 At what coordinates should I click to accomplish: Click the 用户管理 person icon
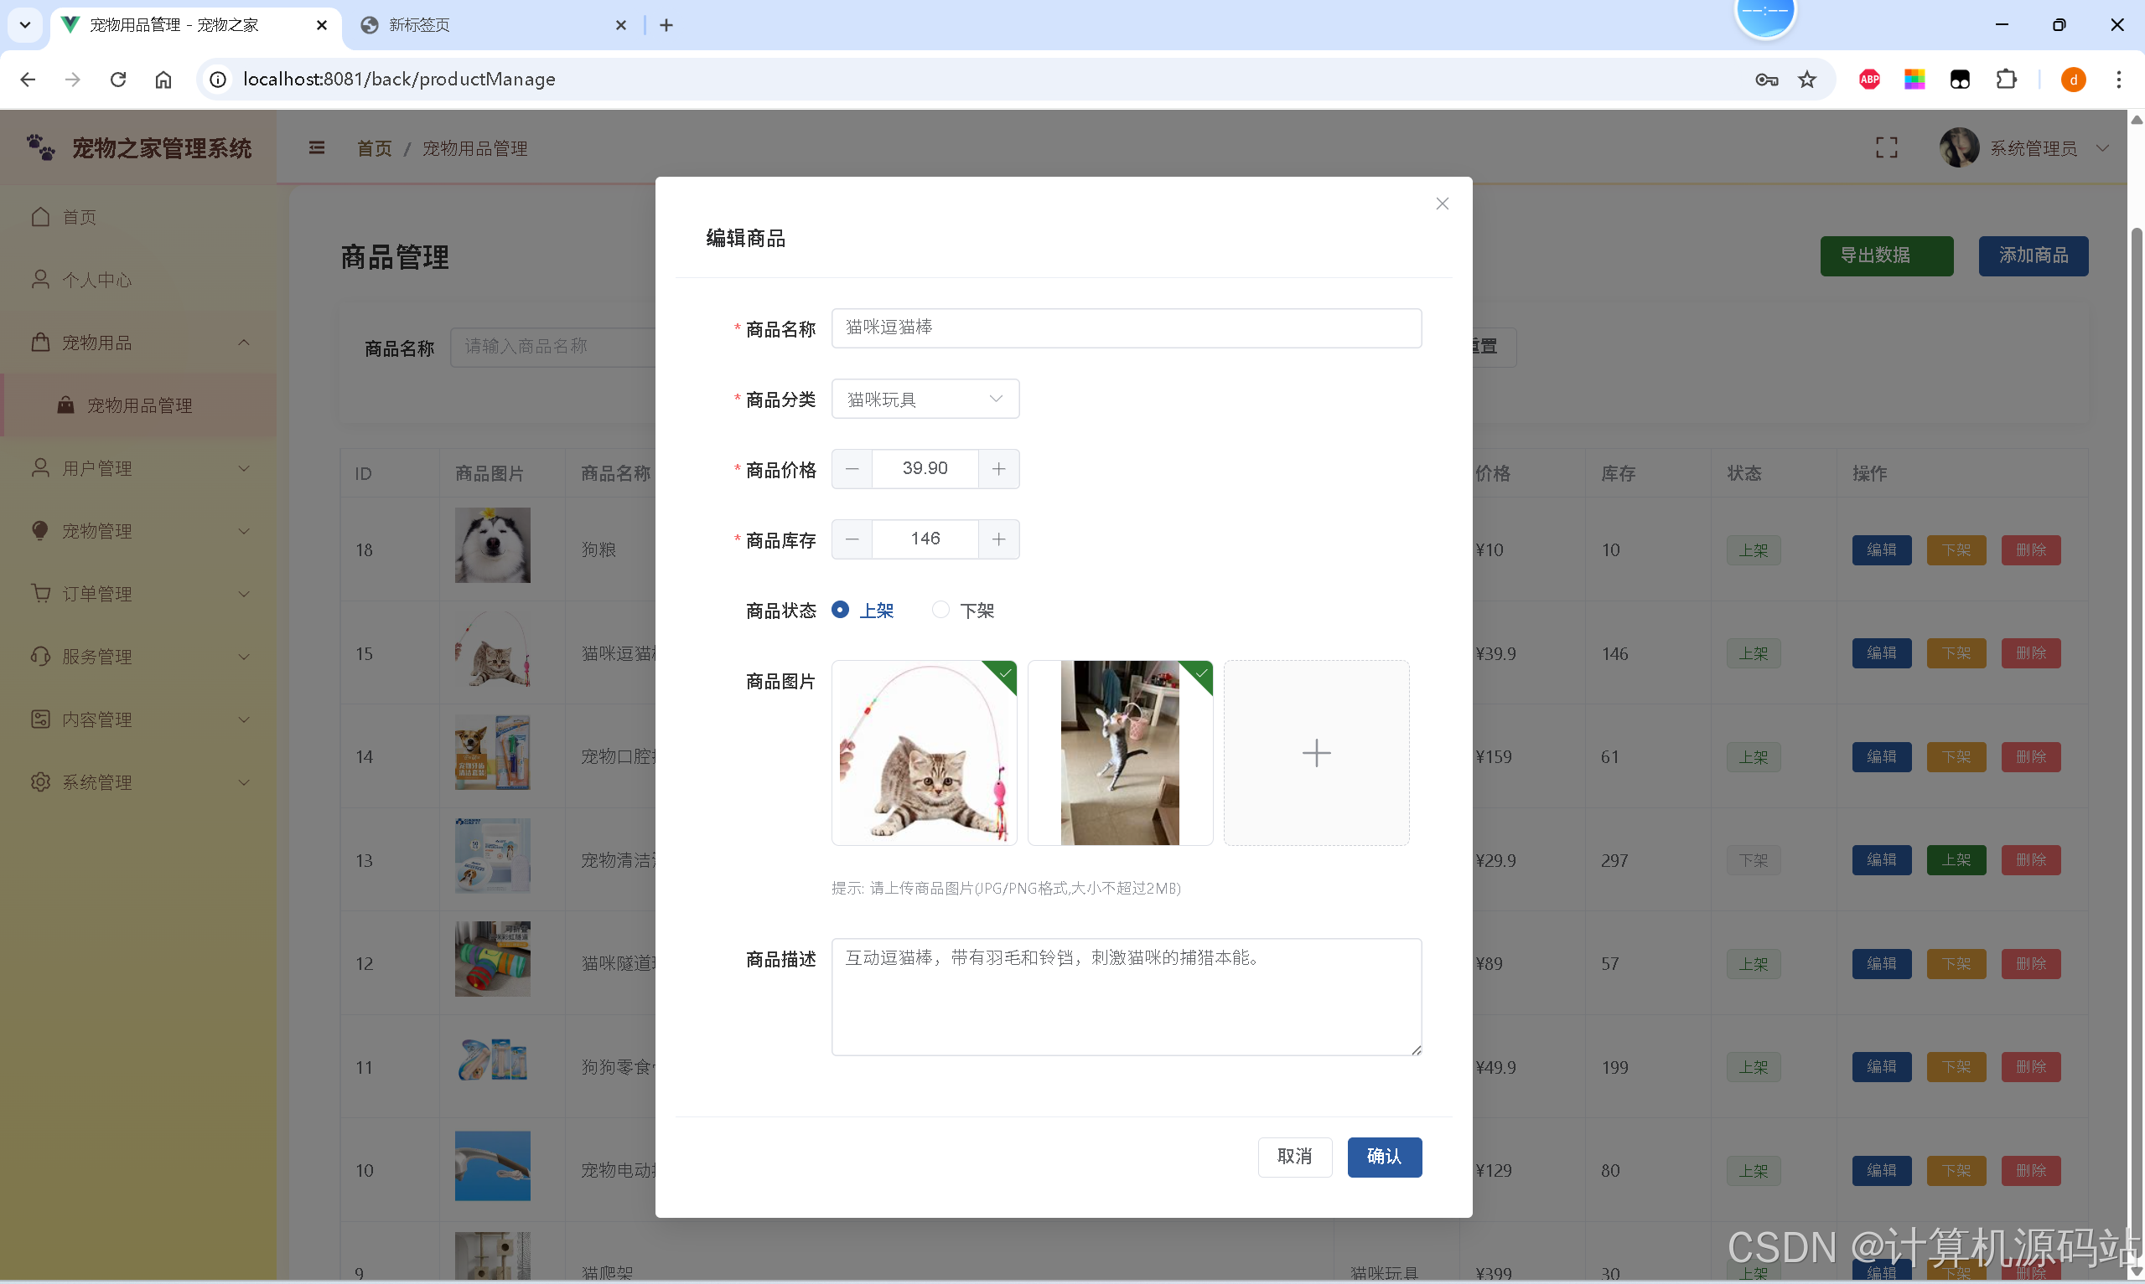coord(41,467)
